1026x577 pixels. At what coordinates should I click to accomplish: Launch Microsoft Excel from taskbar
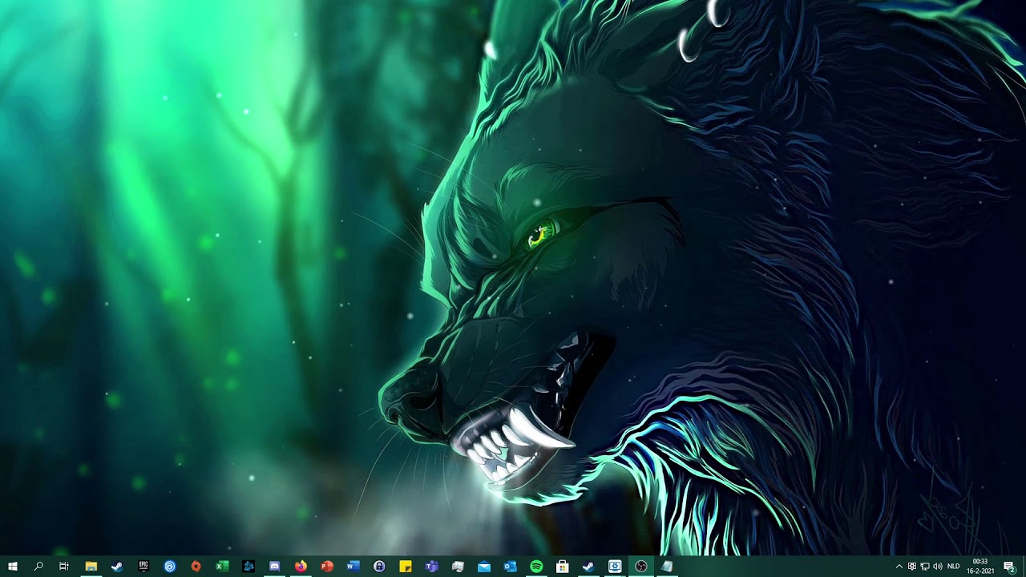(222, 567)
